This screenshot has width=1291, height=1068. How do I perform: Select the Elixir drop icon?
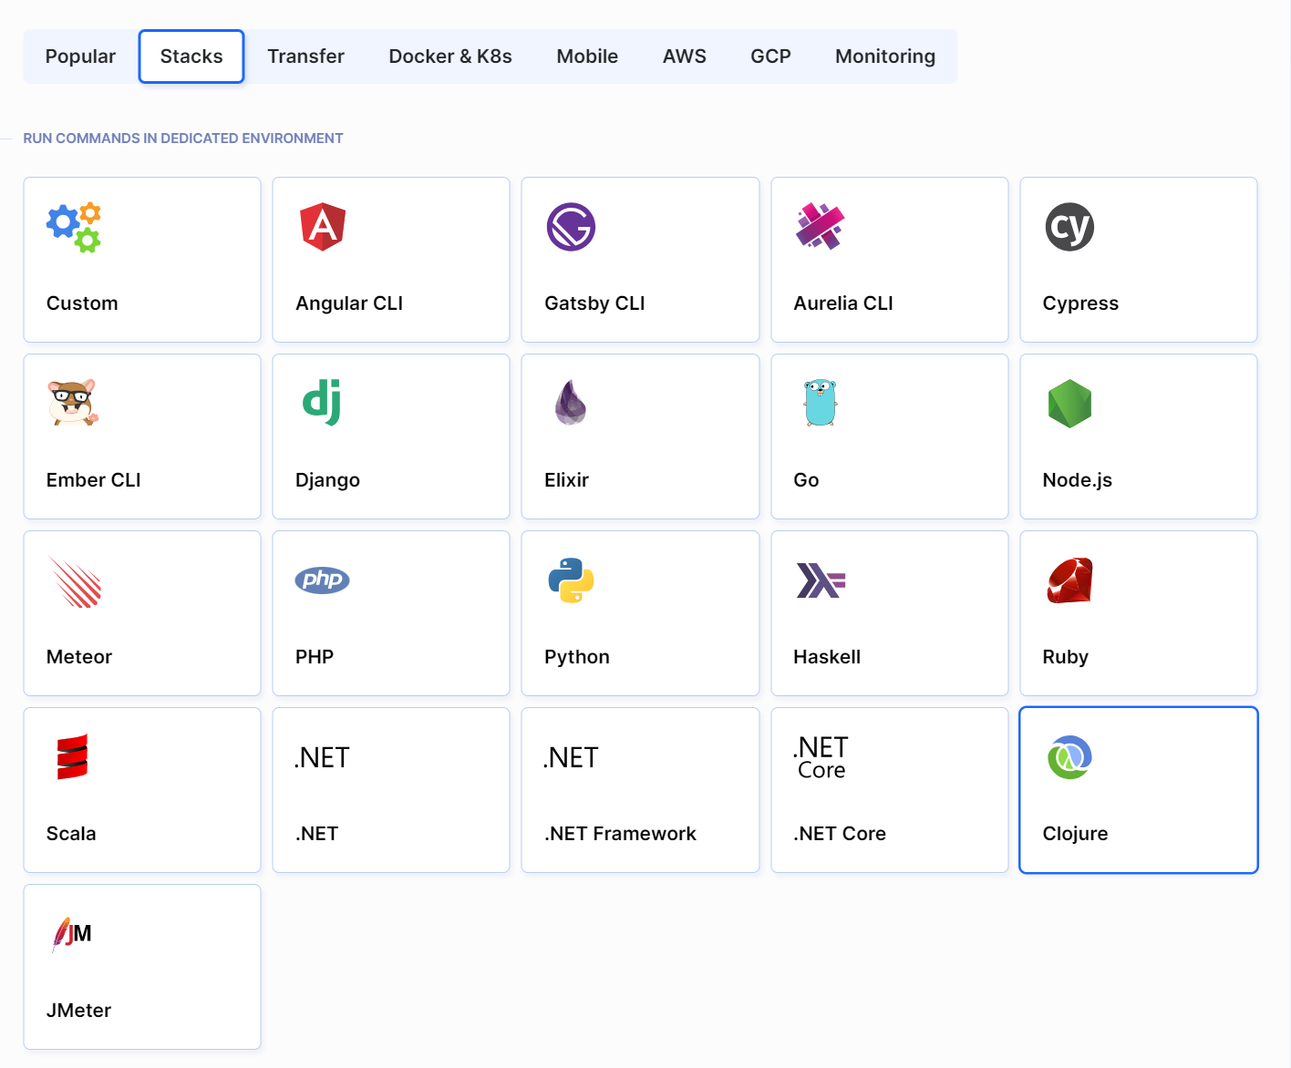(x=571, y=403)
